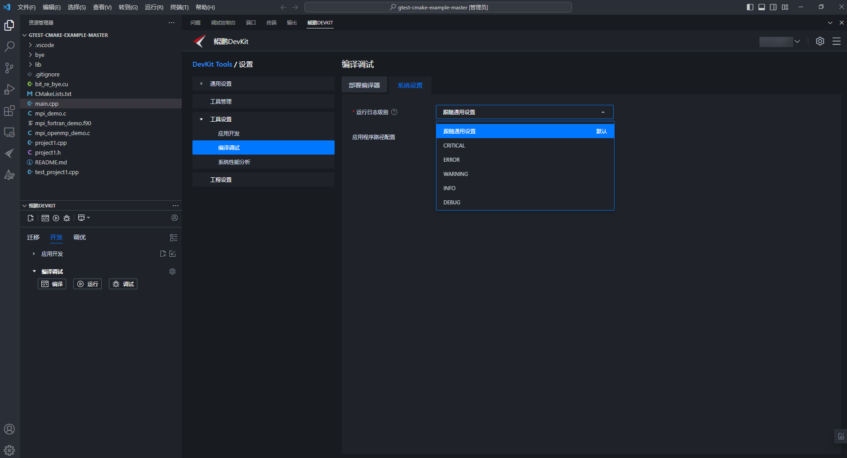Screen dimensions: 847x458
Task: Click the user account icon in DevKit sidebar
Action: point(175,218)
